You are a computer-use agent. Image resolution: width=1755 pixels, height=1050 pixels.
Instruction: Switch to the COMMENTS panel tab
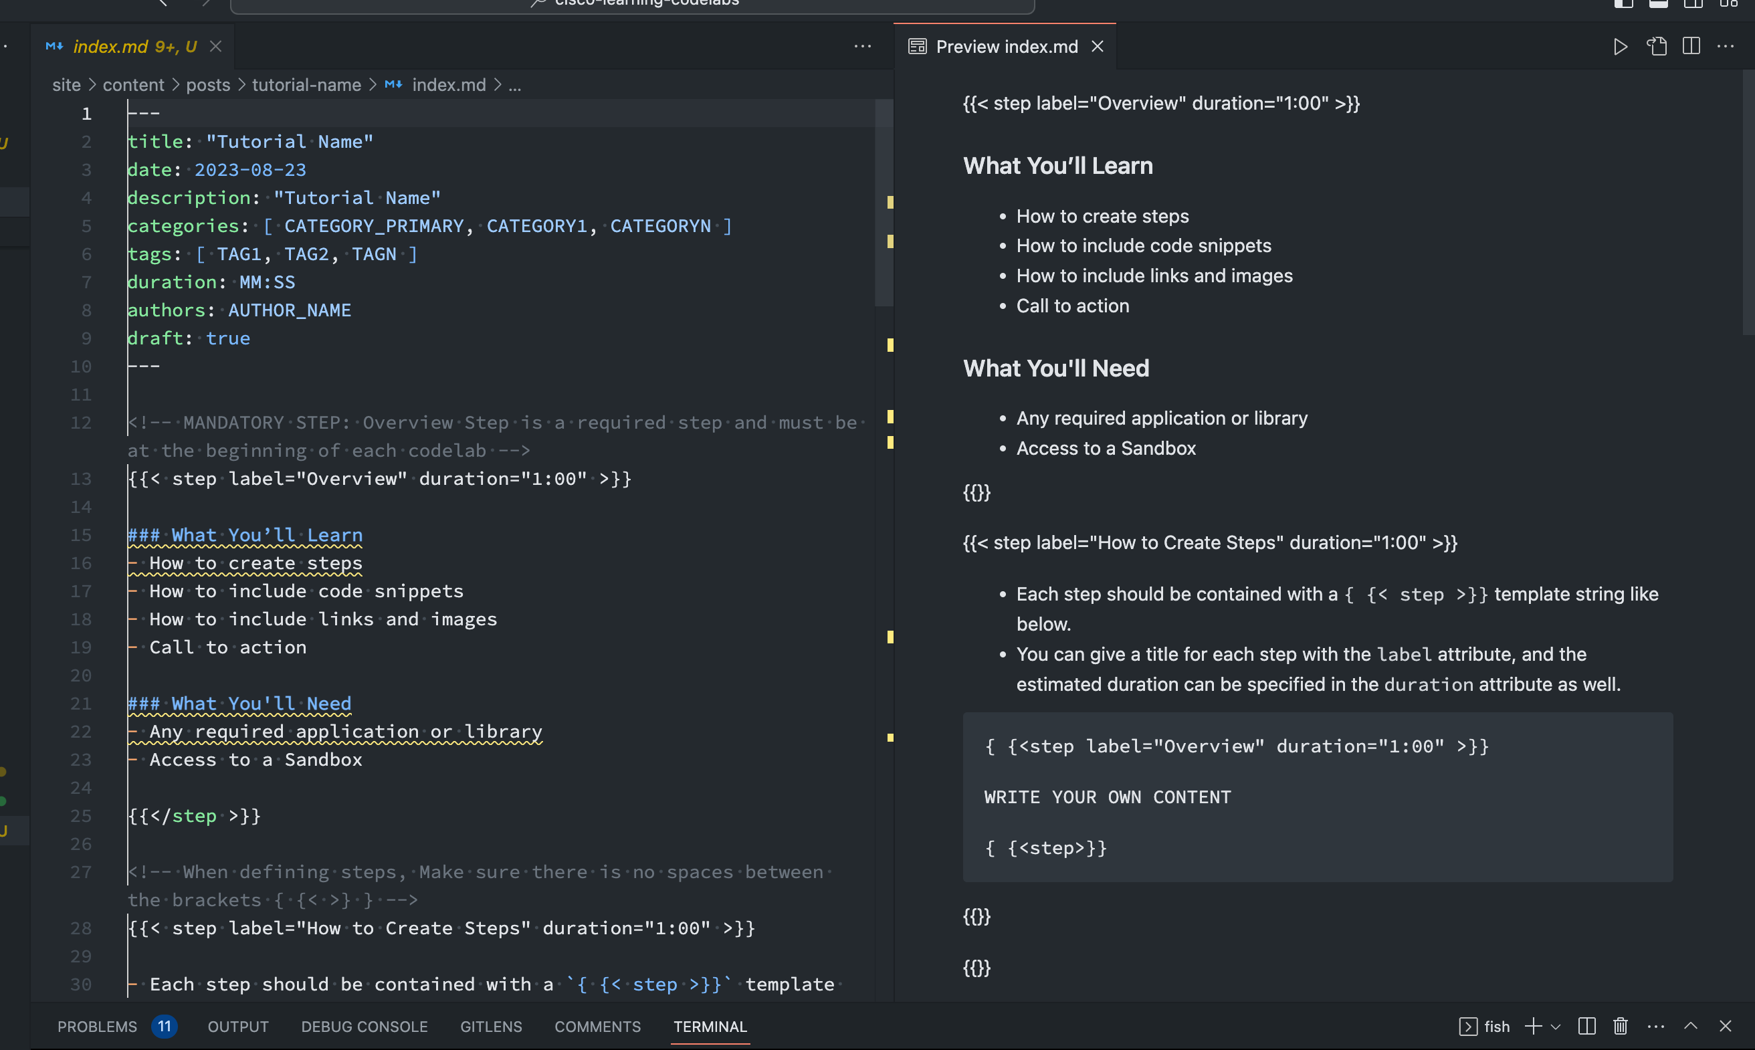[597, 1026]
